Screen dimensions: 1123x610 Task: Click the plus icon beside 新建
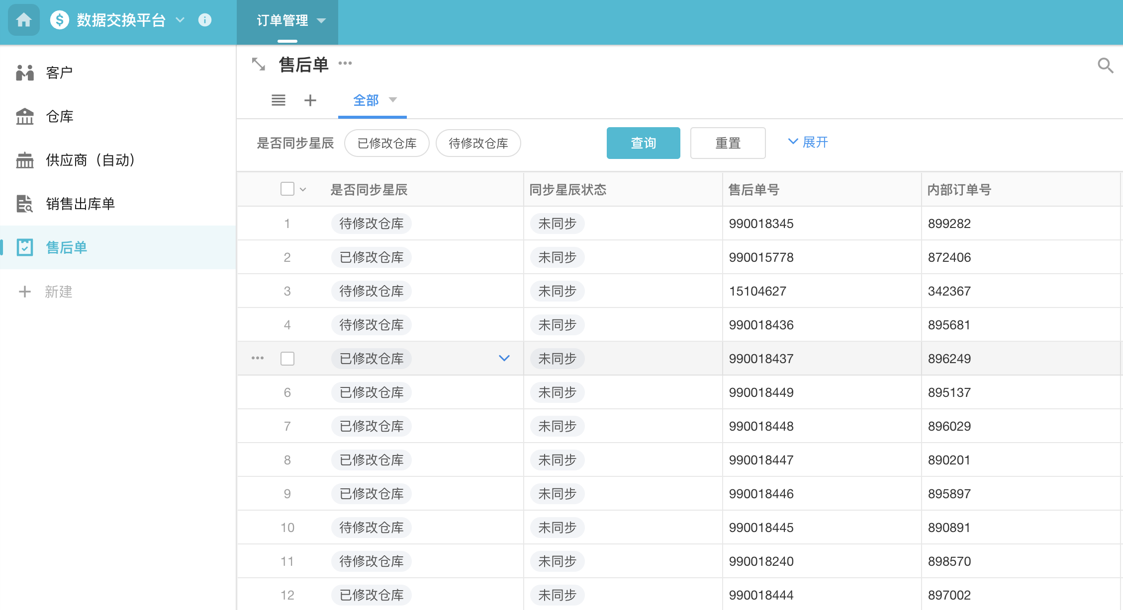(x=25, y=292)
